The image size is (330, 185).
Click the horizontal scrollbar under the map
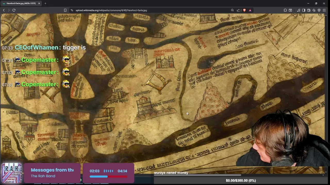(x=197, y=175)
